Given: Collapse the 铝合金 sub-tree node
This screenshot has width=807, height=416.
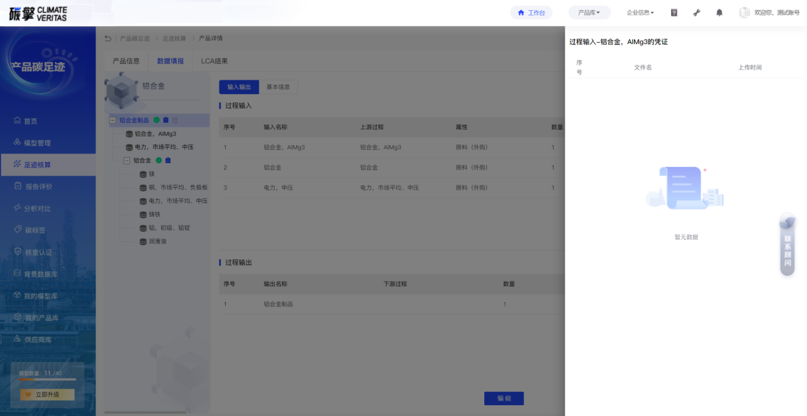Looking at the screenshot, I should [x=127, y=161].
